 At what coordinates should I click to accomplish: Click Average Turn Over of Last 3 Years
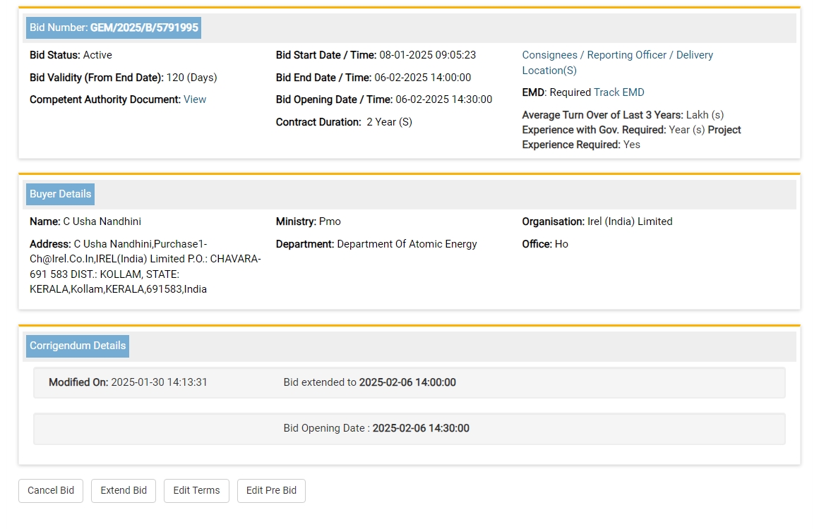coord(603,115)
